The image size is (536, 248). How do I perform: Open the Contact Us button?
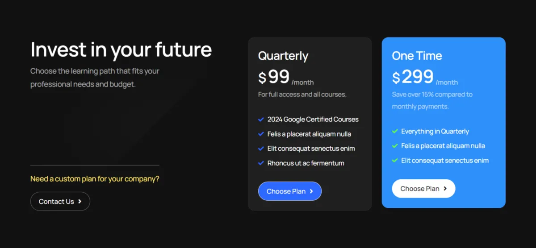click(60, 201)
